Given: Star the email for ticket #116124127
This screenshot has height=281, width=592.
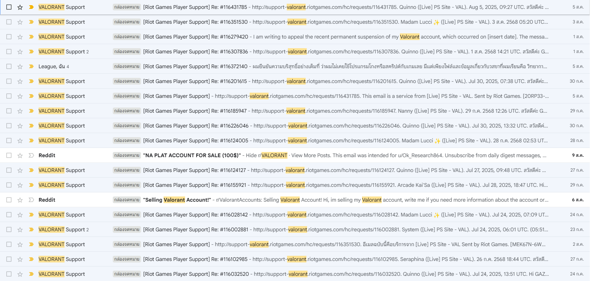Looking at the screenshot, I should 20,170.
